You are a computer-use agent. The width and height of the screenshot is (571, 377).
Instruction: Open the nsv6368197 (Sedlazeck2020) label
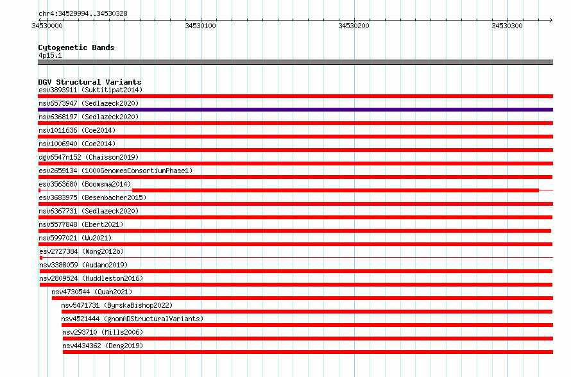(89, 117)
